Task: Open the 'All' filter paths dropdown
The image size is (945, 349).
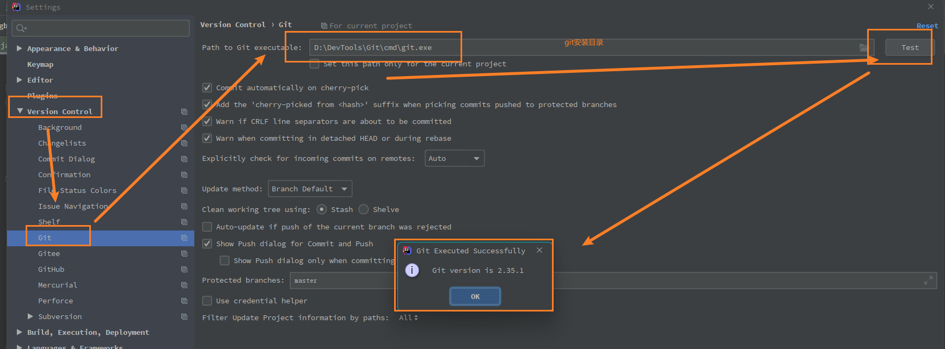Action: [408, 317]
